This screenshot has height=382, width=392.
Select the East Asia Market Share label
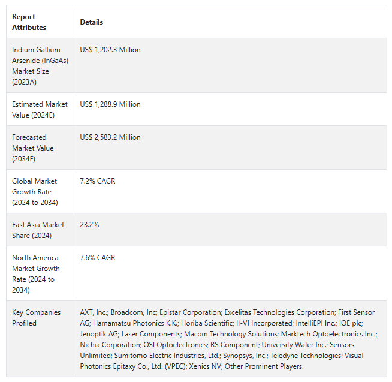pyautogui.click(x=38, y=230)
